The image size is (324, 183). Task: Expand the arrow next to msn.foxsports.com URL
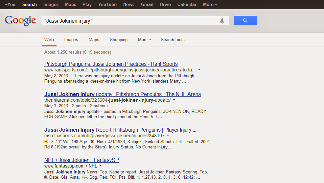(168, 135)
